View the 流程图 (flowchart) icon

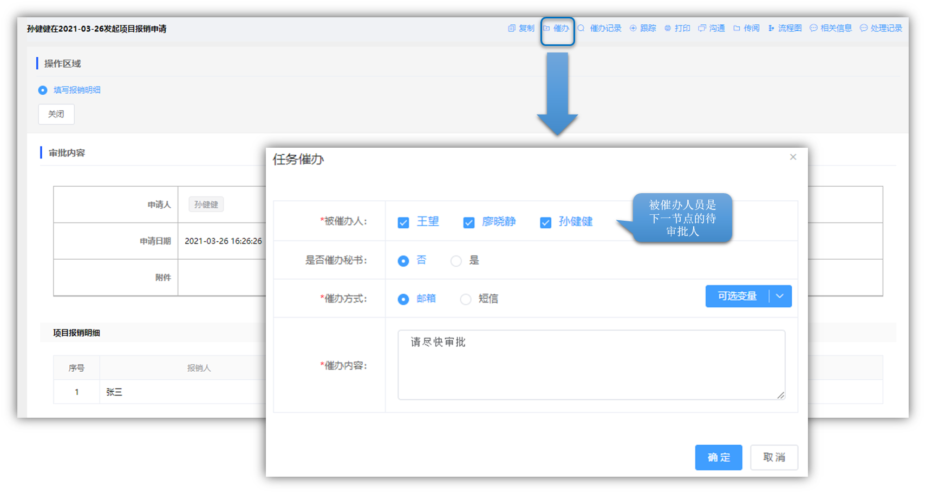(771, 28)
